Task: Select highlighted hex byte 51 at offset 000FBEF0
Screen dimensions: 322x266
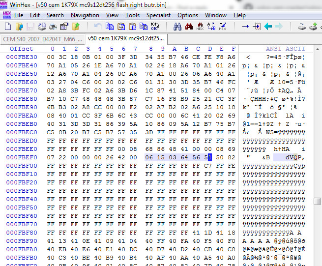Action: coord(209,157)
